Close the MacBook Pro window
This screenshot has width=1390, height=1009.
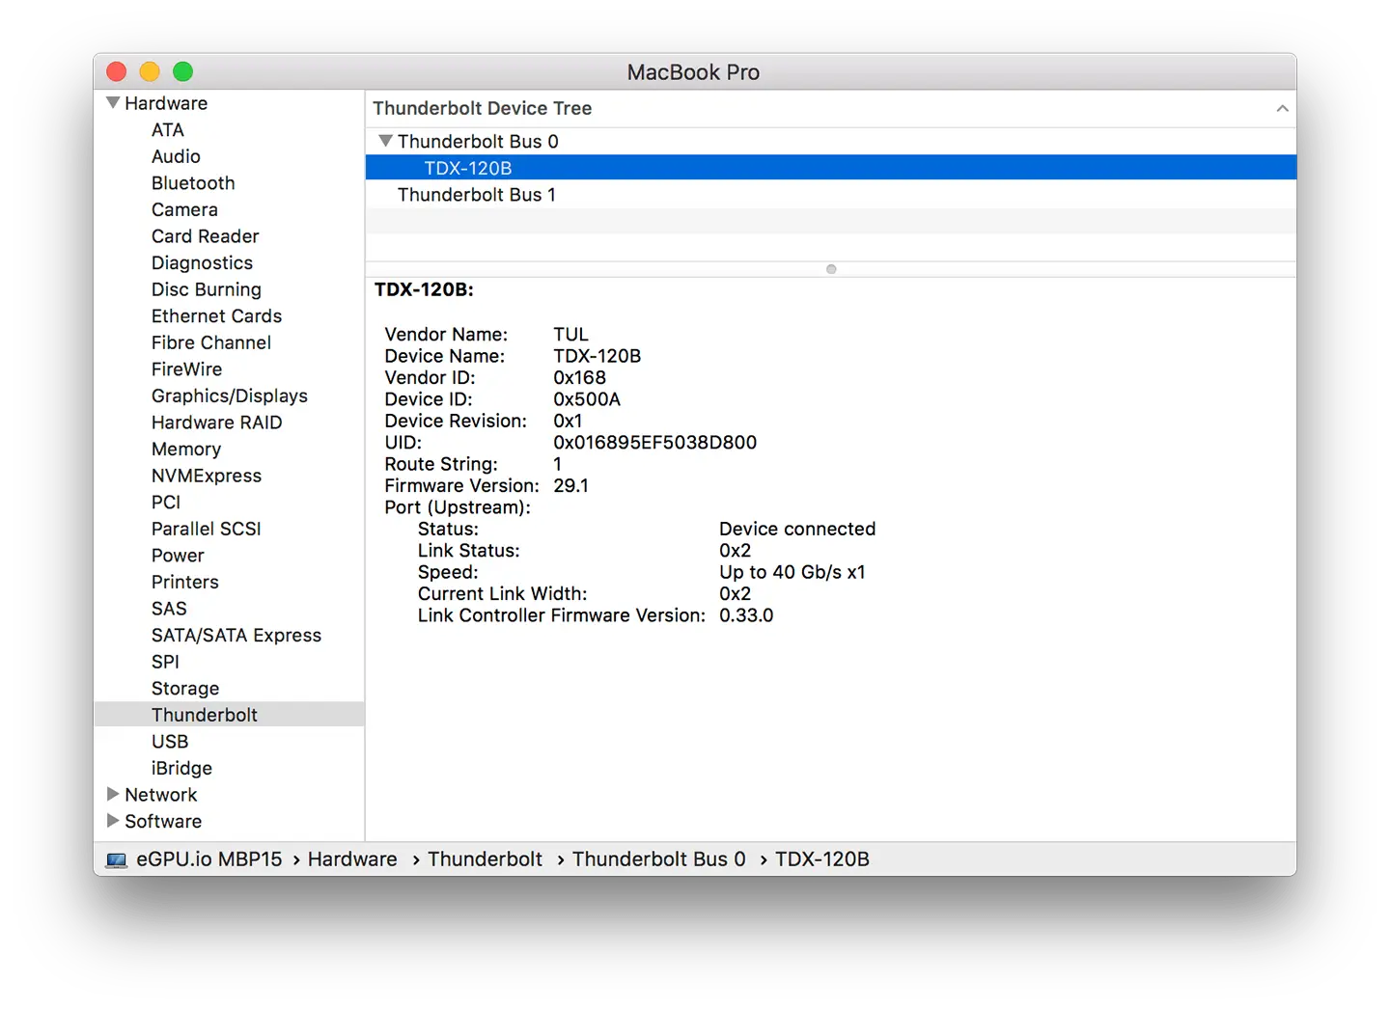[117, 71]
